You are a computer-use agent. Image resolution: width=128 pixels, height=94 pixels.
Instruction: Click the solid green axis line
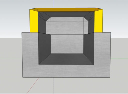coord(119,58)
